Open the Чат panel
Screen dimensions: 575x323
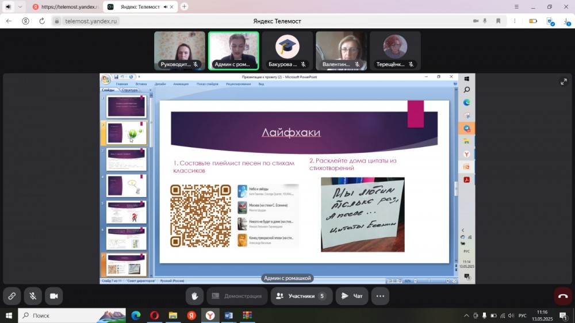click(352, 296)
